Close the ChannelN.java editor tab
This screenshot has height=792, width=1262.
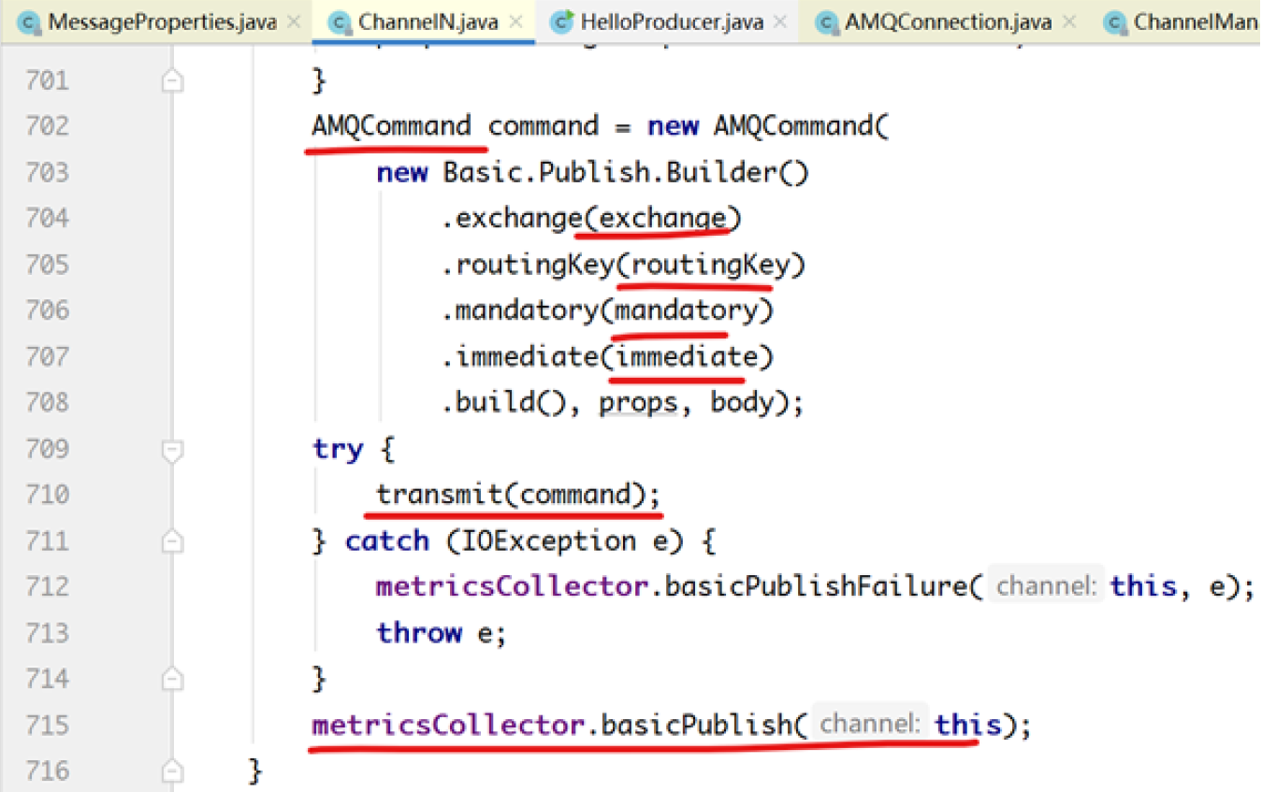click(x=515, y=22)
